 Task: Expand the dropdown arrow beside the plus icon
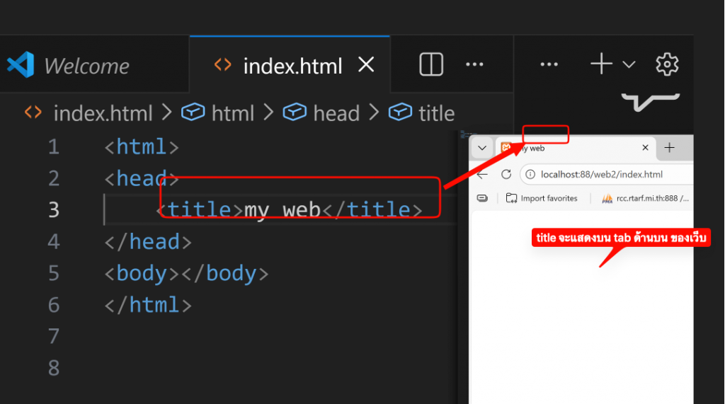pyautogui.click(x=629, y=65)
